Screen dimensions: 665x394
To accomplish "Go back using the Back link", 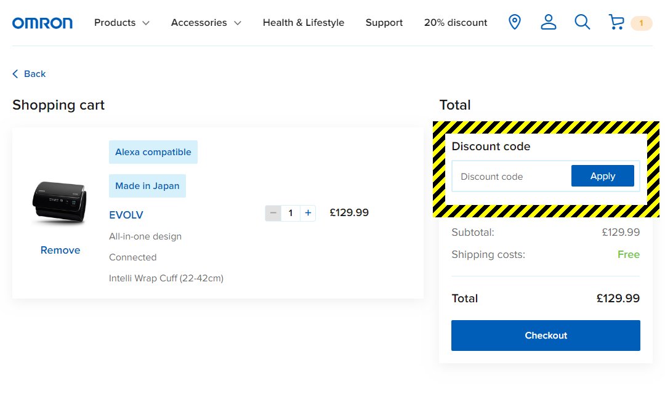I will pos(29,74).
